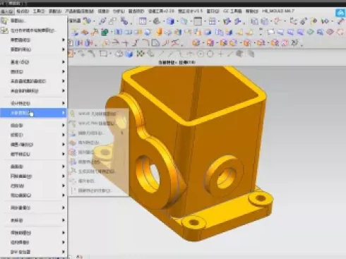Screen dimensions: 346x259
Task: Click the gray blank window toolbar icon
Action: coord(198,21)
